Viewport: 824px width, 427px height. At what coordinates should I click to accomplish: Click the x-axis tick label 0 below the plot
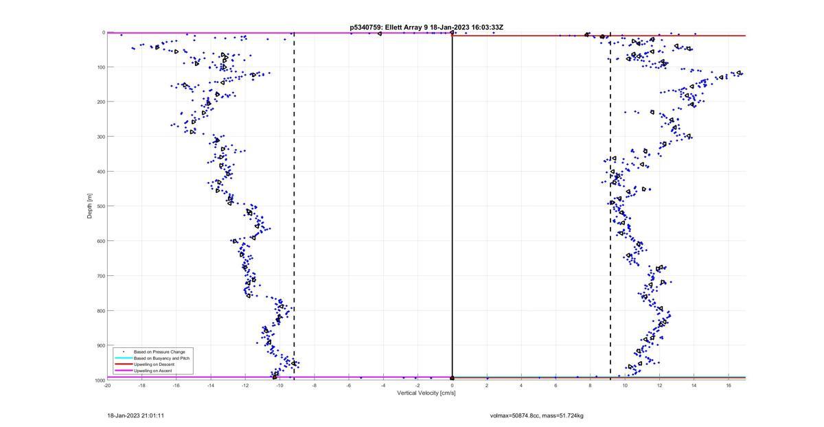(x=453, y=385)
